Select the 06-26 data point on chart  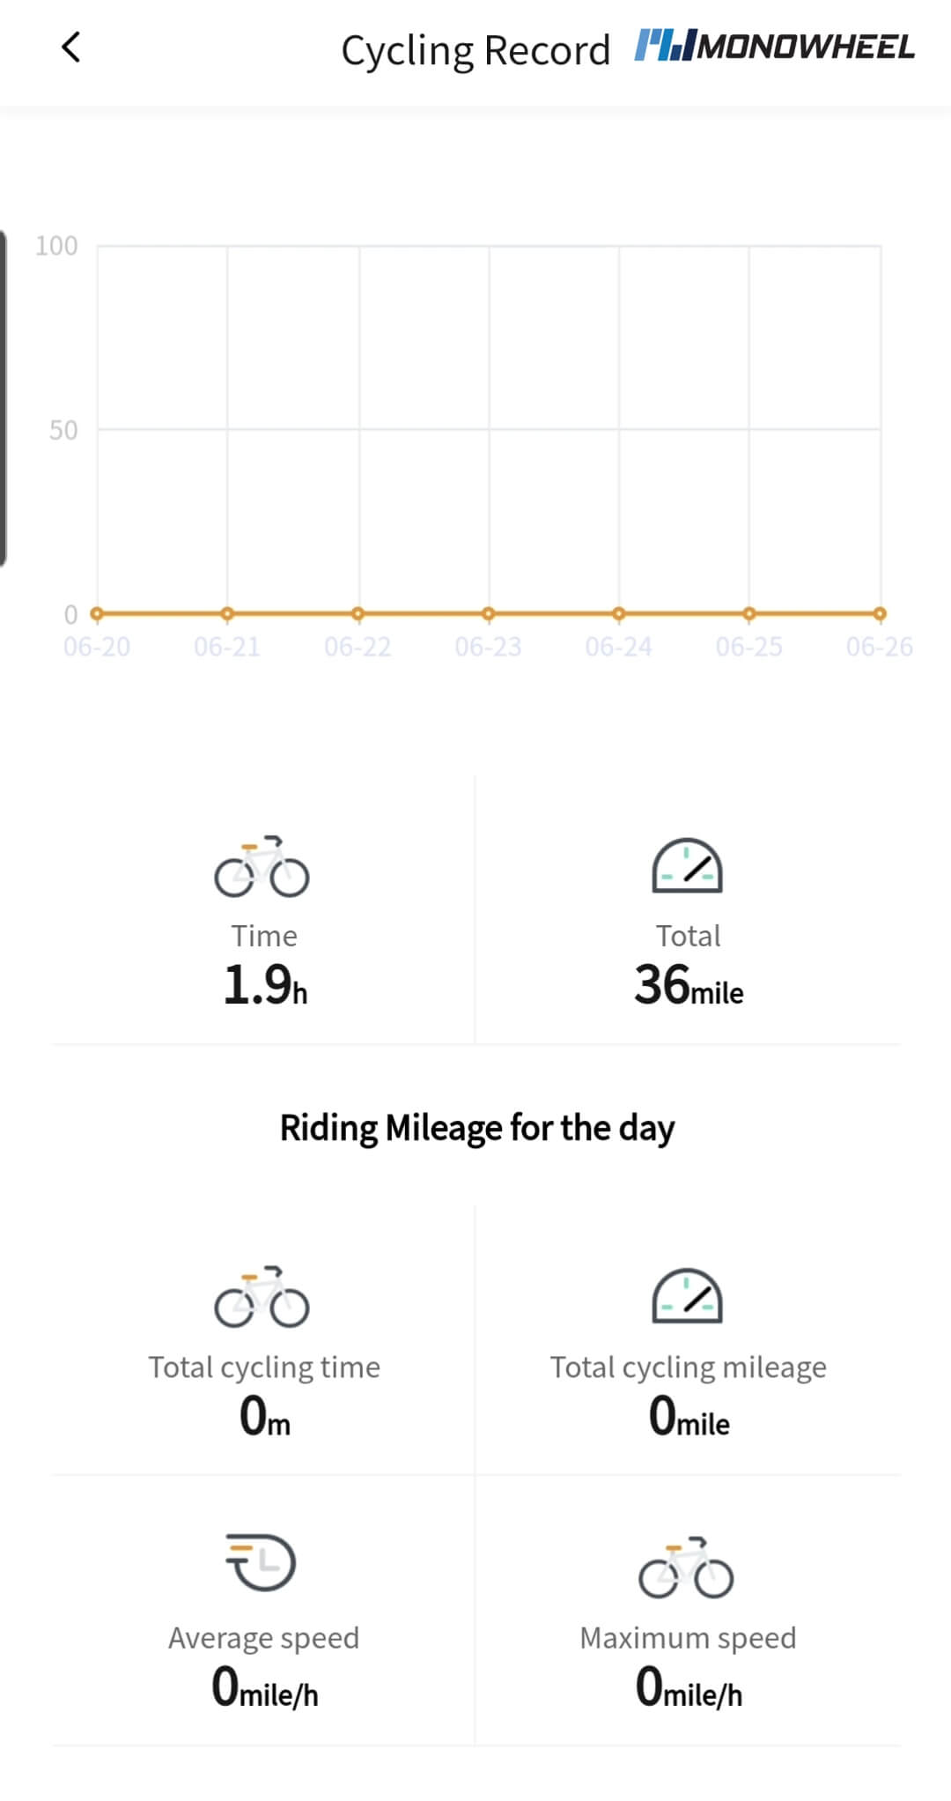coord(880,613)
